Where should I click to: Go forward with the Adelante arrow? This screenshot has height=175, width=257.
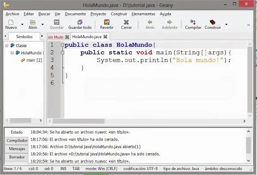pos(170,22)
